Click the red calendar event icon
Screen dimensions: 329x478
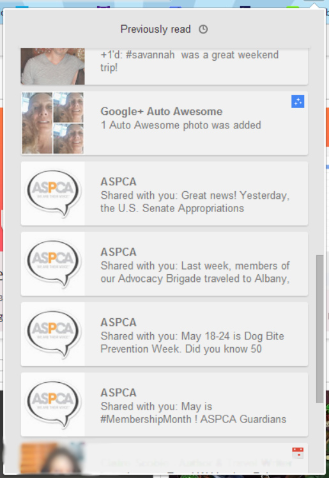click(x=298, y=452)
